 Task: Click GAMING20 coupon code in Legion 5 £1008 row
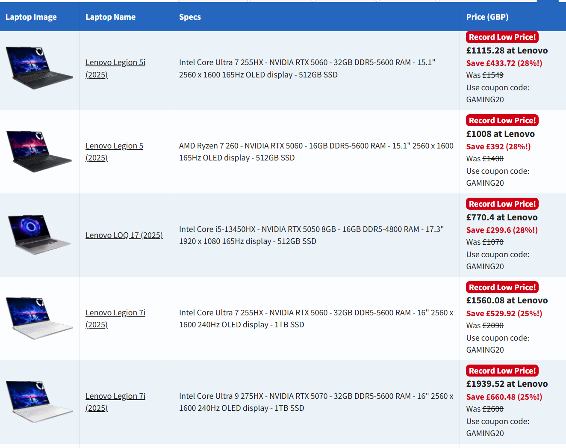click(485, 183)
